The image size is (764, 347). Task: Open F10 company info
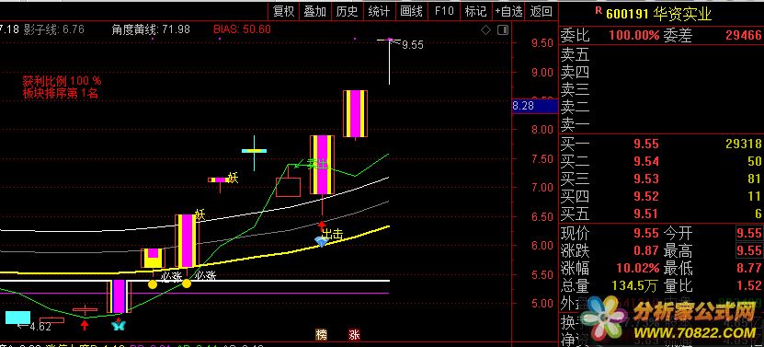coord(444,11)
